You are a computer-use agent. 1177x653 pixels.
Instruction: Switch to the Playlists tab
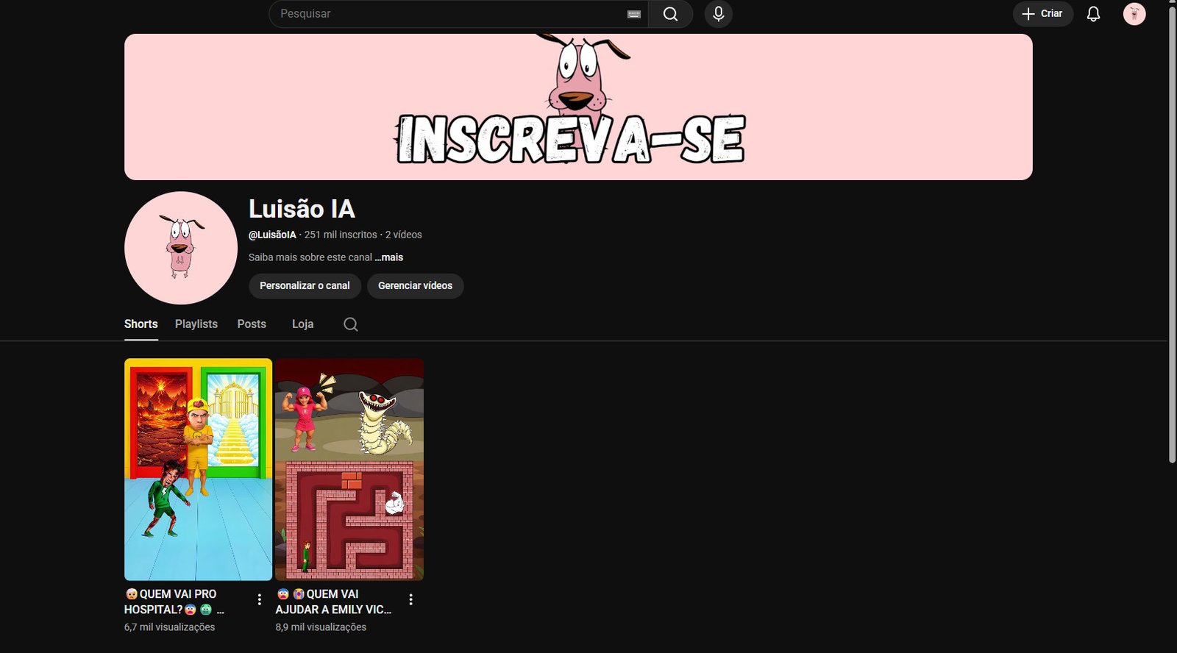[x=196, y=324]
